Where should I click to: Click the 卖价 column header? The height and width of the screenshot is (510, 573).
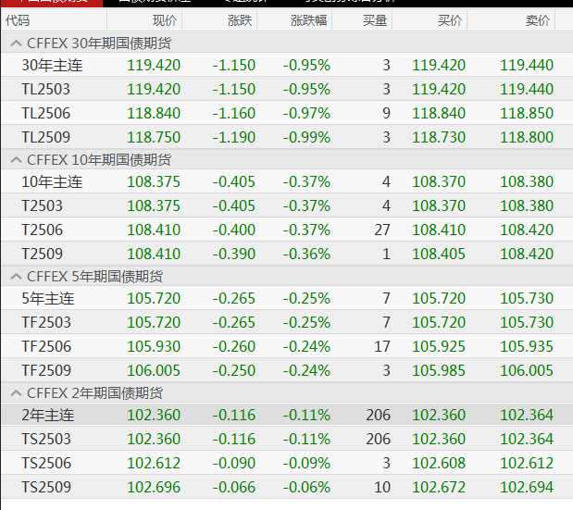click(x=537, y=19)
